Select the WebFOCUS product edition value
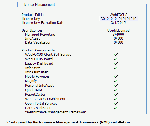The image size is (150, 126). 118,15
